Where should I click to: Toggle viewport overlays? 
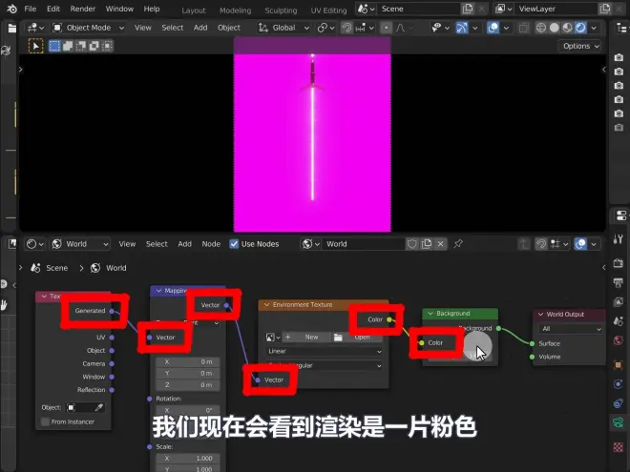(x=493, y=28)
